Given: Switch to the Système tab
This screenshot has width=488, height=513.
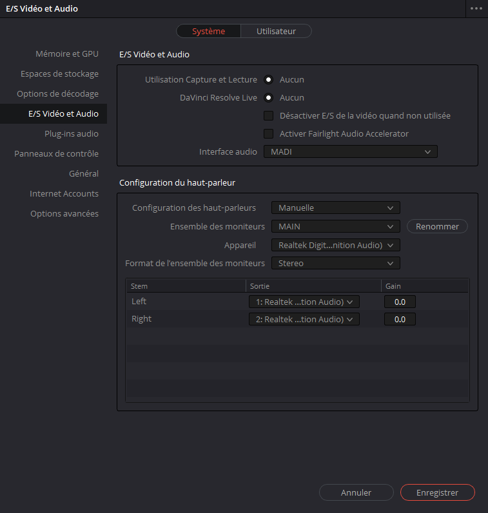Looking at the screenshot, I should tap(208, 31).
